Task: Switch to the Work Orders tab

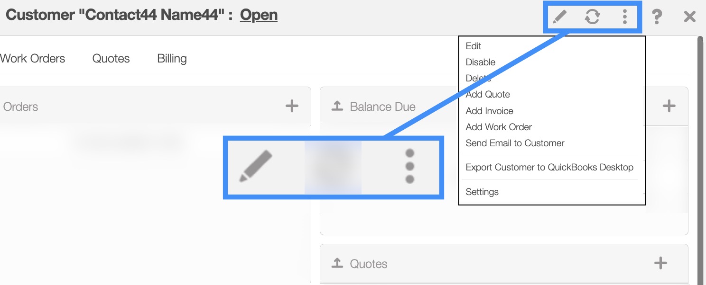Action: (x=33, y=59)
